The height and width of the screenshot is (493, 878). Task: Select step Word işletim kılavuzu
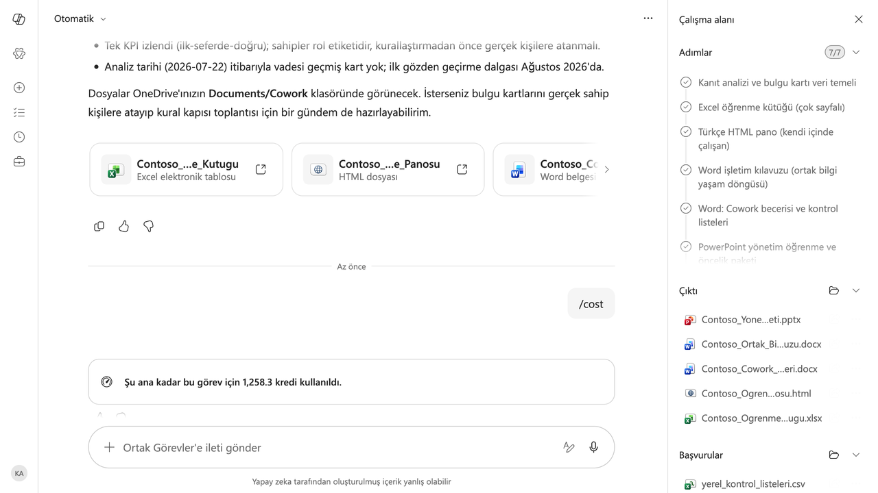tap(768, 177)
